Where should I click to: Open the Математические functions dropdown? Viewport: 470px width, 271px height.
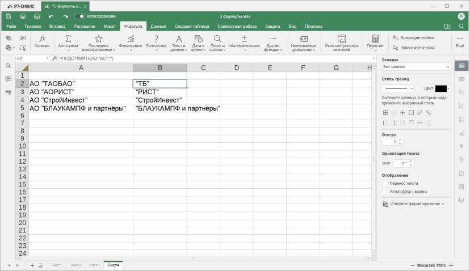244,43
